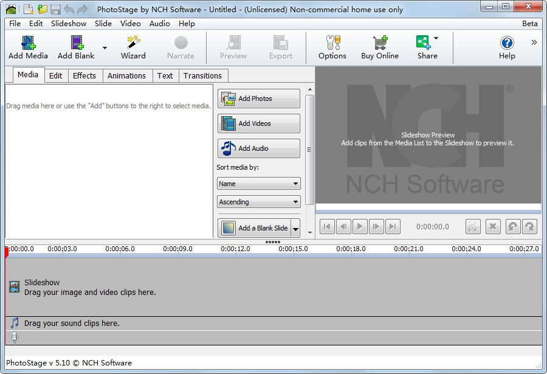Click the Add a Blank Slide button

pos(255,228)
